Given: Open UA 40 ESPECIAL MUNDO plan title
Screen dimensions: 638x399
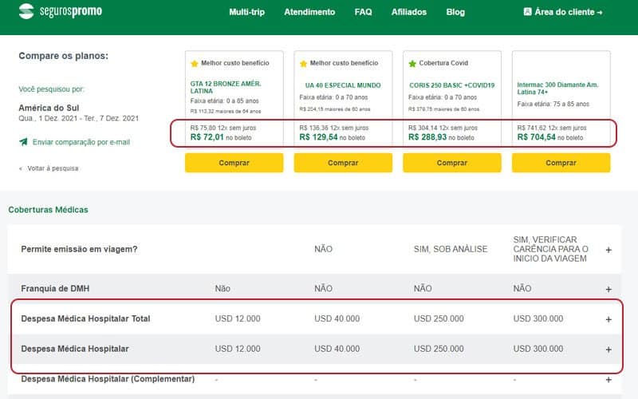Looking at the screenshot, I should [x=343, y=85].
